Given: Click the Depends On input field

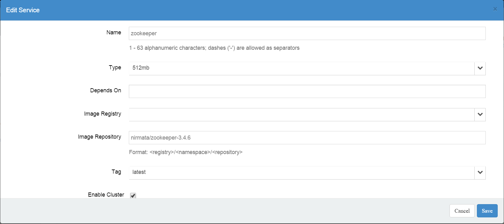Looking at the screenshot, I should (x=307, y=91).
